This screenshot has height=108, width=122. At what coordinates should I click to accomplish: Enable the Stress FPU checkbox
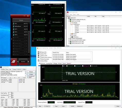40,54
